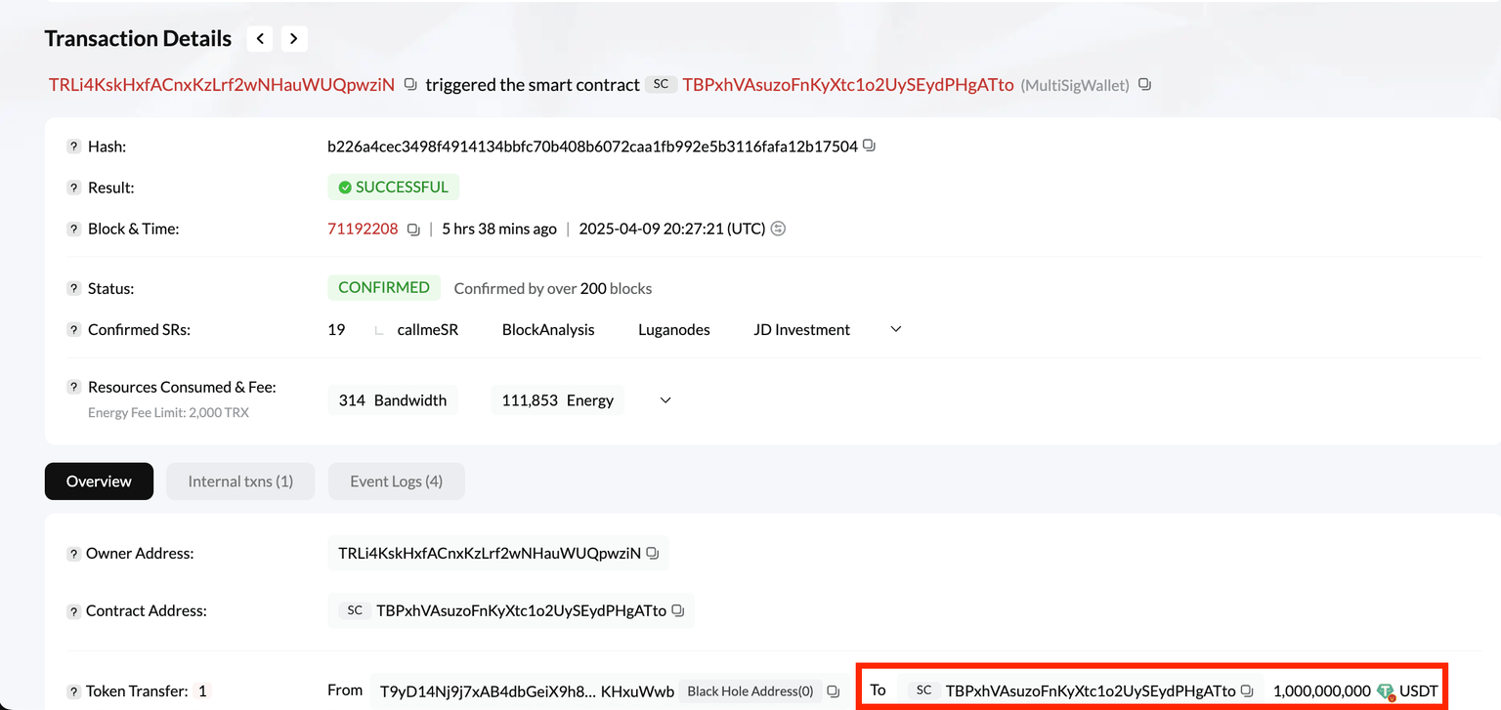Copy the To address in Token Transfer

click(1247, 689)
